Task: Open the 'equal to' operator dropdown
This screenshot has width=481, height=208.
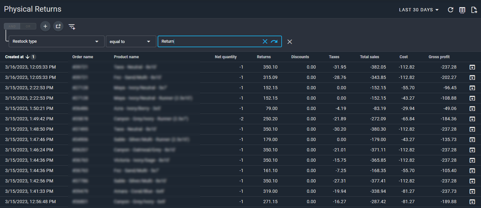Action: pos(131,42)
